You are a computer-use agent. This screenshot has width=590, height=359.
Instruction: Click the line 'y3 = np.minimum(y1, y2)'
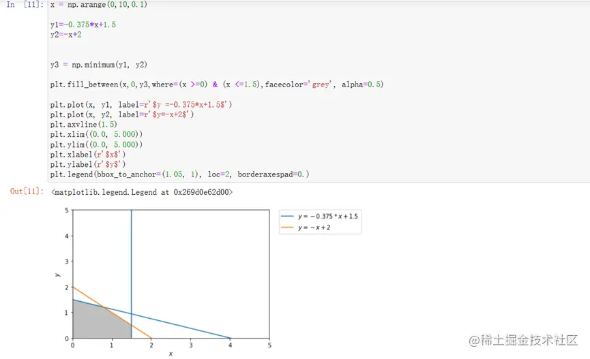point(99,65)
